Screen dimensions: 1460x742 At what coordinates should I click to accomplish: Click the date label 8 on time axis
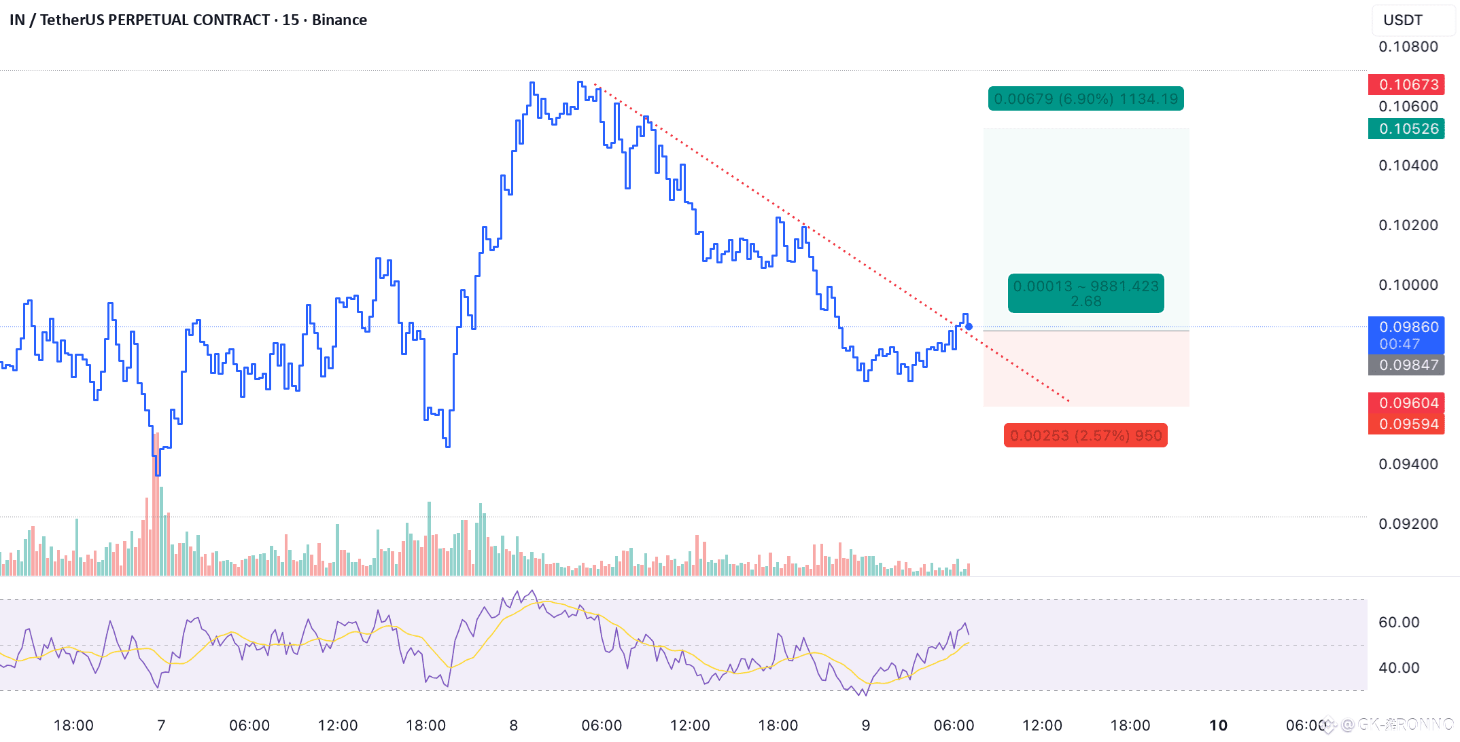coord(513,726)
